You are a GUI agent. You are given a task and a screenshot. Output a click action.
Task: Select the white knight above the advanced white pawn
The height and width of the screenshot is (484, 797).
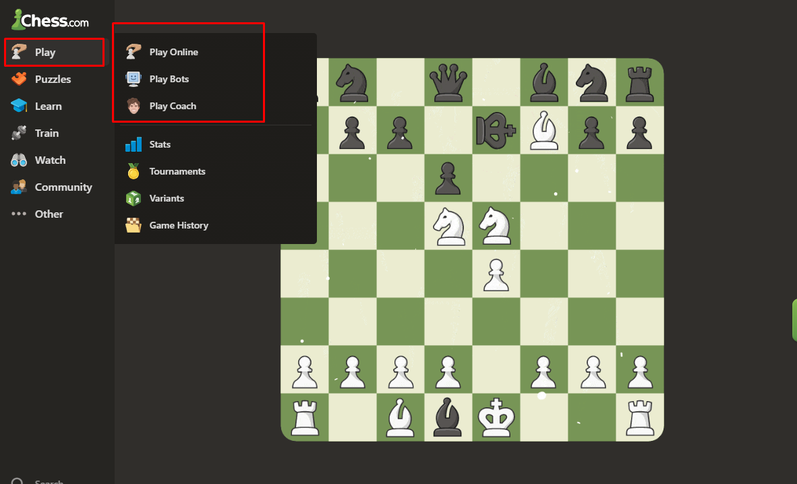(x=496, y=226)
